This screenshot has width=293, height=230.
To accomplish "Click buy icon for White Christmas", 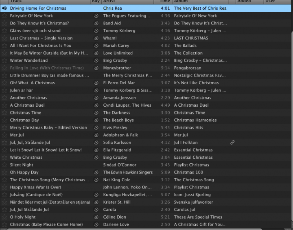I will coord(96,158).
